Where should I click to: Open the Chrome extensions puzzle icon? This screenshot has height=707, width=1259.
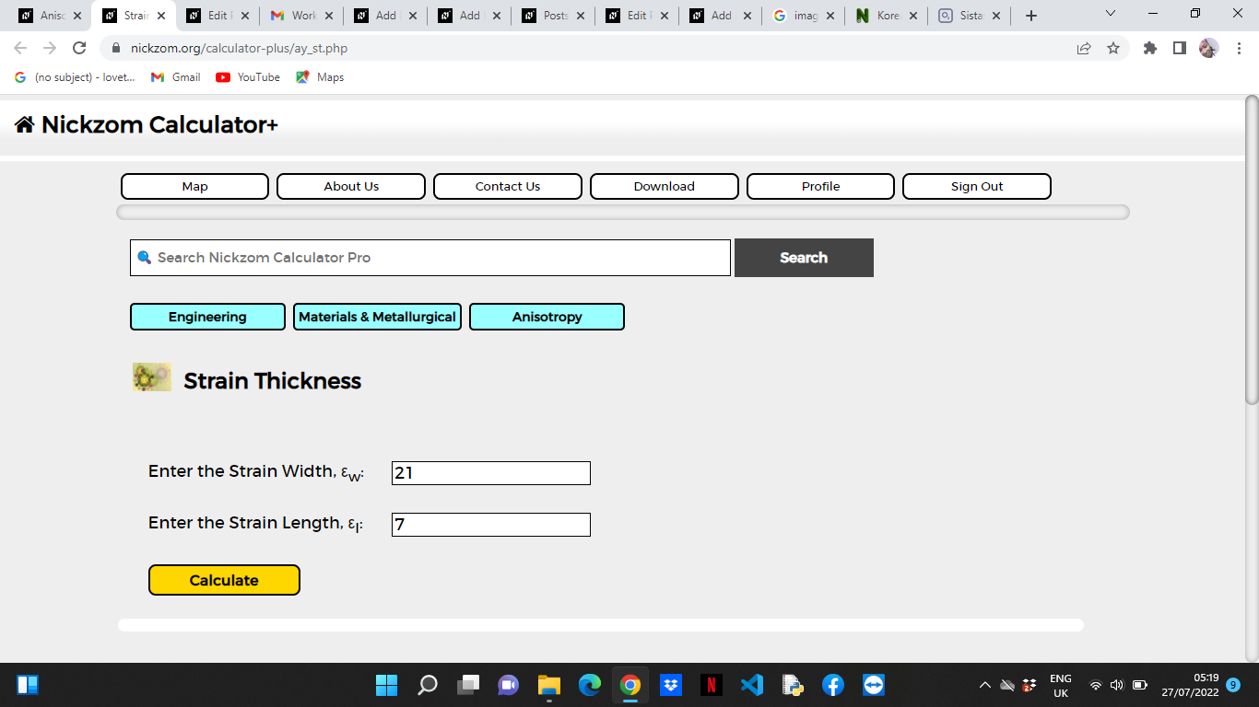(1150, 48)
